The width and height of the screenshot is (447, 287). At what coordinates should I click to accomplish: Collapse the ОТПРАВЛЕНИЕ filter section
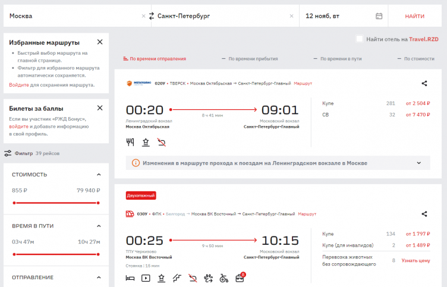click(x=99, y=277)
